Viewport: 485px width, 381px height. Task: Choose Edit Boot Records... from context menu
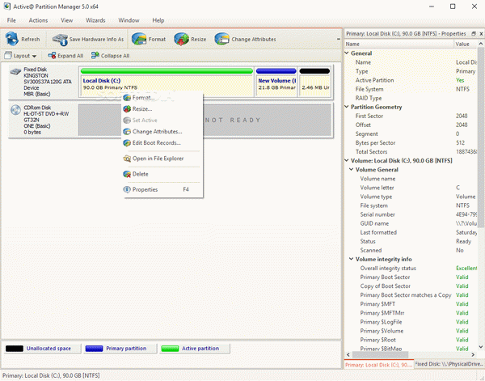163,143
